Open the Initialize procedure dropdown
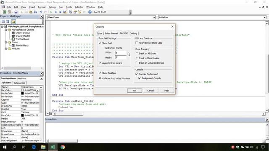Viewport: 269px width, 151px height. point(264,18)
